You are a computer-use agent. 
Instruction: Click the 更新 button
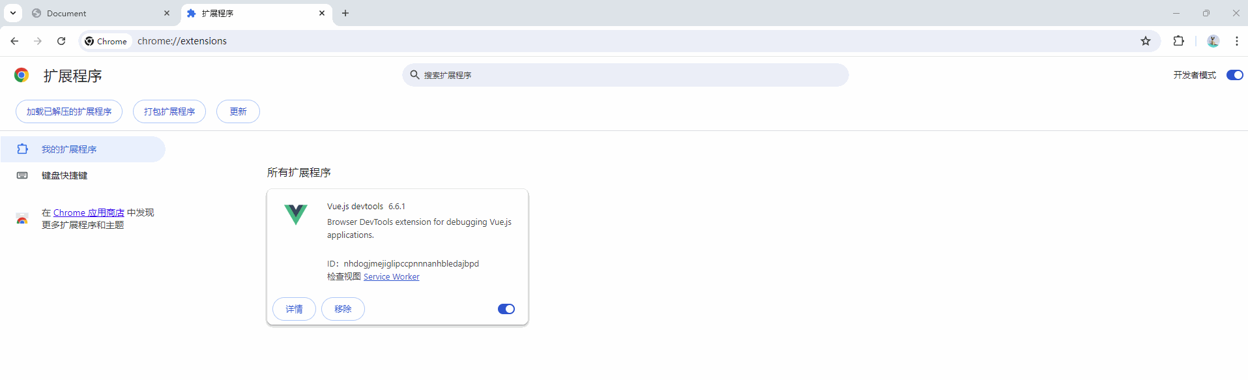pos(238,111)
